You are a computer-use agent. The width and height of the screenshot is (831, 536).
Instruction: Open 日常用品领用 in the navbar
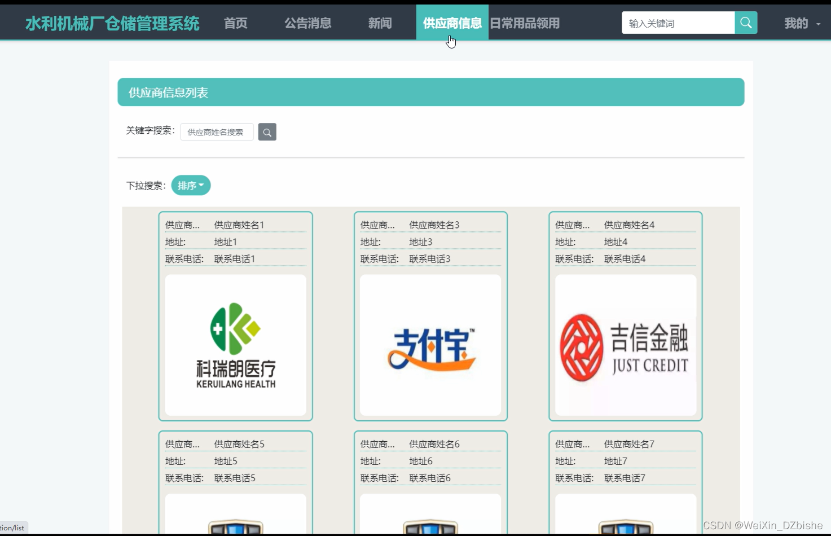(x=525, y=23)
